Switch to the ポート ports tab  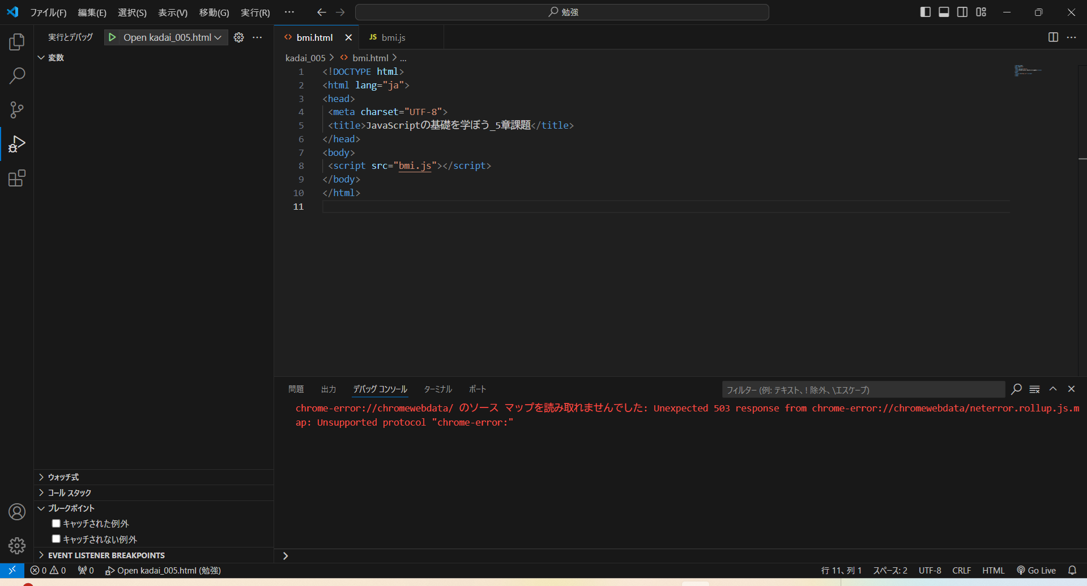(x=478, y=389)
